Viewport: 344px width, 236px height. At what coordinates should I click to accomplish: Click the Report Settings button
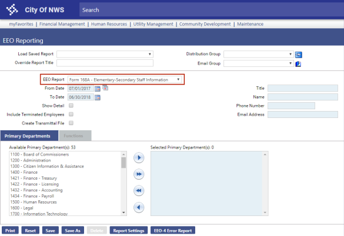point(129,231)
